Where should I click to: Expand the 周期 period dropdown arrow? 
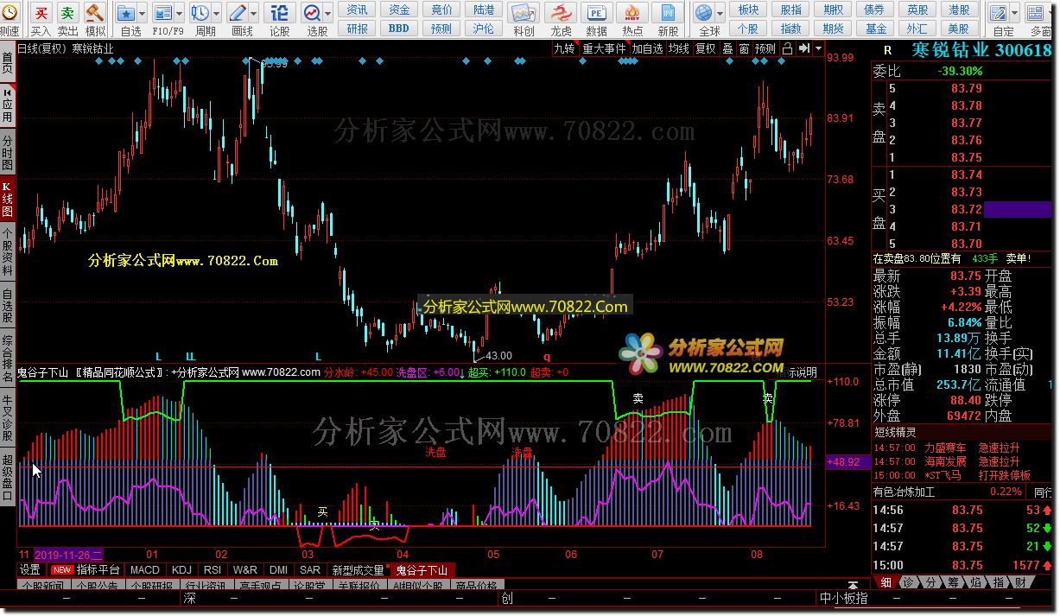point(215,14)
